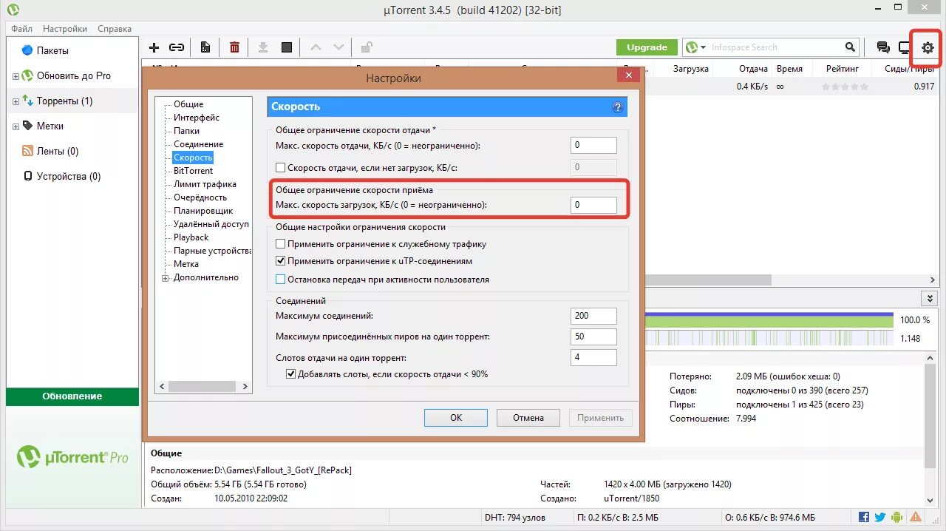
Task: Select Соединение in settings tree
Action: coord(198,144)
